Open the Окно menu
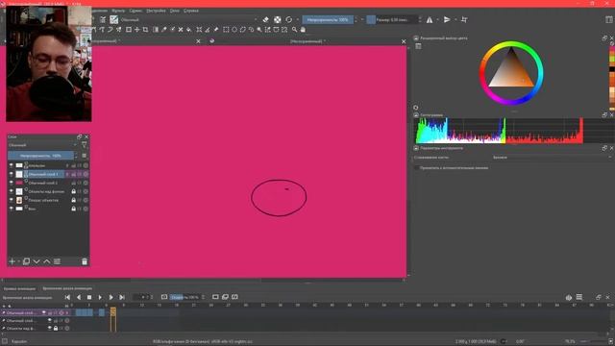Image resolution: width=615 pixels, height=346 pixels. coord(175,11)
